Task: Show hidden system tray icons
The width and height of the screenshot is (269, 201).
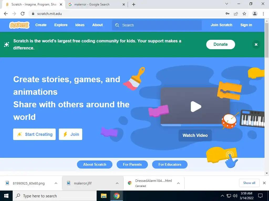Action: (x=222, y=196)
